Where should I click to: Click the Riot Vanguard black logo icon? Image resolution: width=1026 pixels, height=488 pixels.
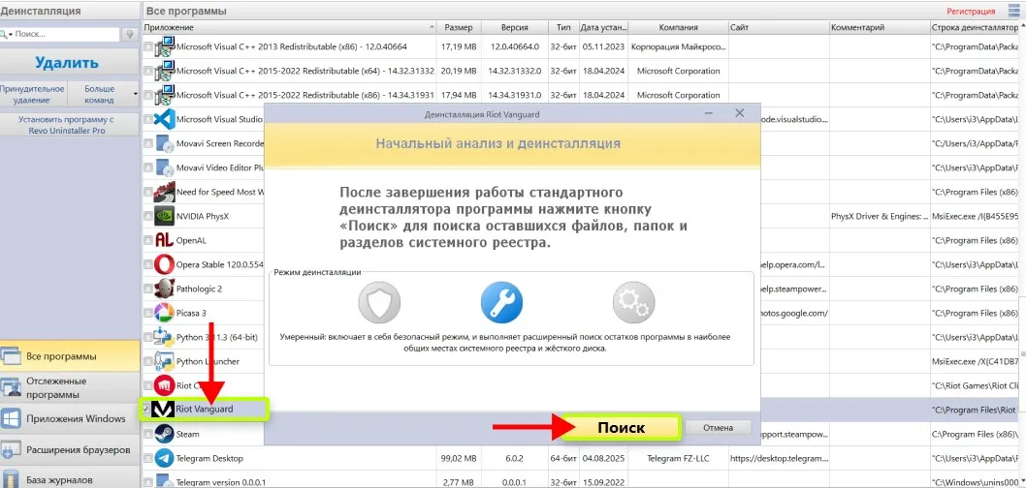pyautogui.click(x=164, y=409)
